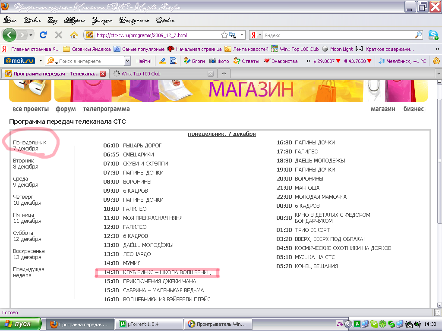Open the Yandex search engine selector
Image resolution: width=442 pixels, height=331 pixels.
256,35
